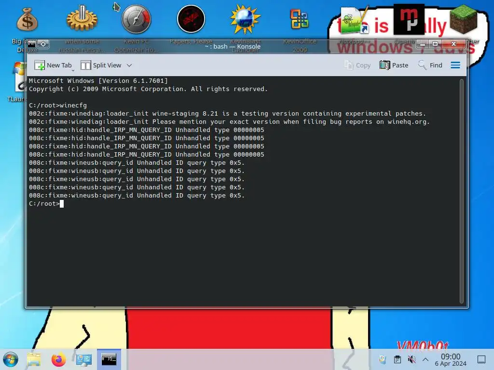Click the Copy toolbar button
The height and width of the screenshot is (370, 494).
coord(357,65)
